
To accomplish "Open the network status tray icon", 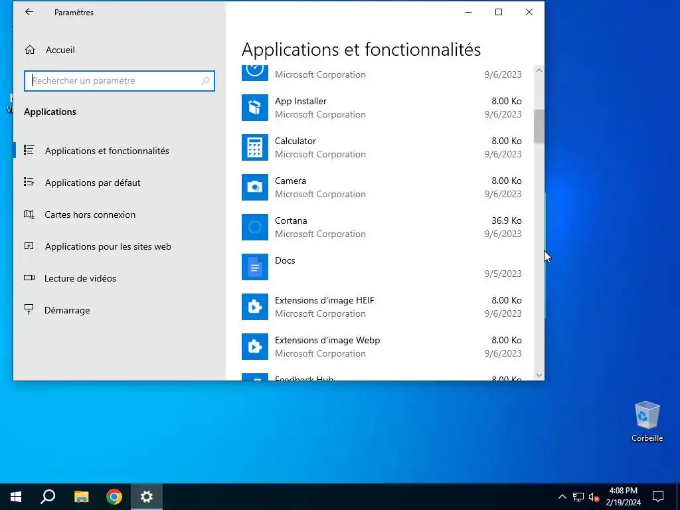I will pos(578,497).
